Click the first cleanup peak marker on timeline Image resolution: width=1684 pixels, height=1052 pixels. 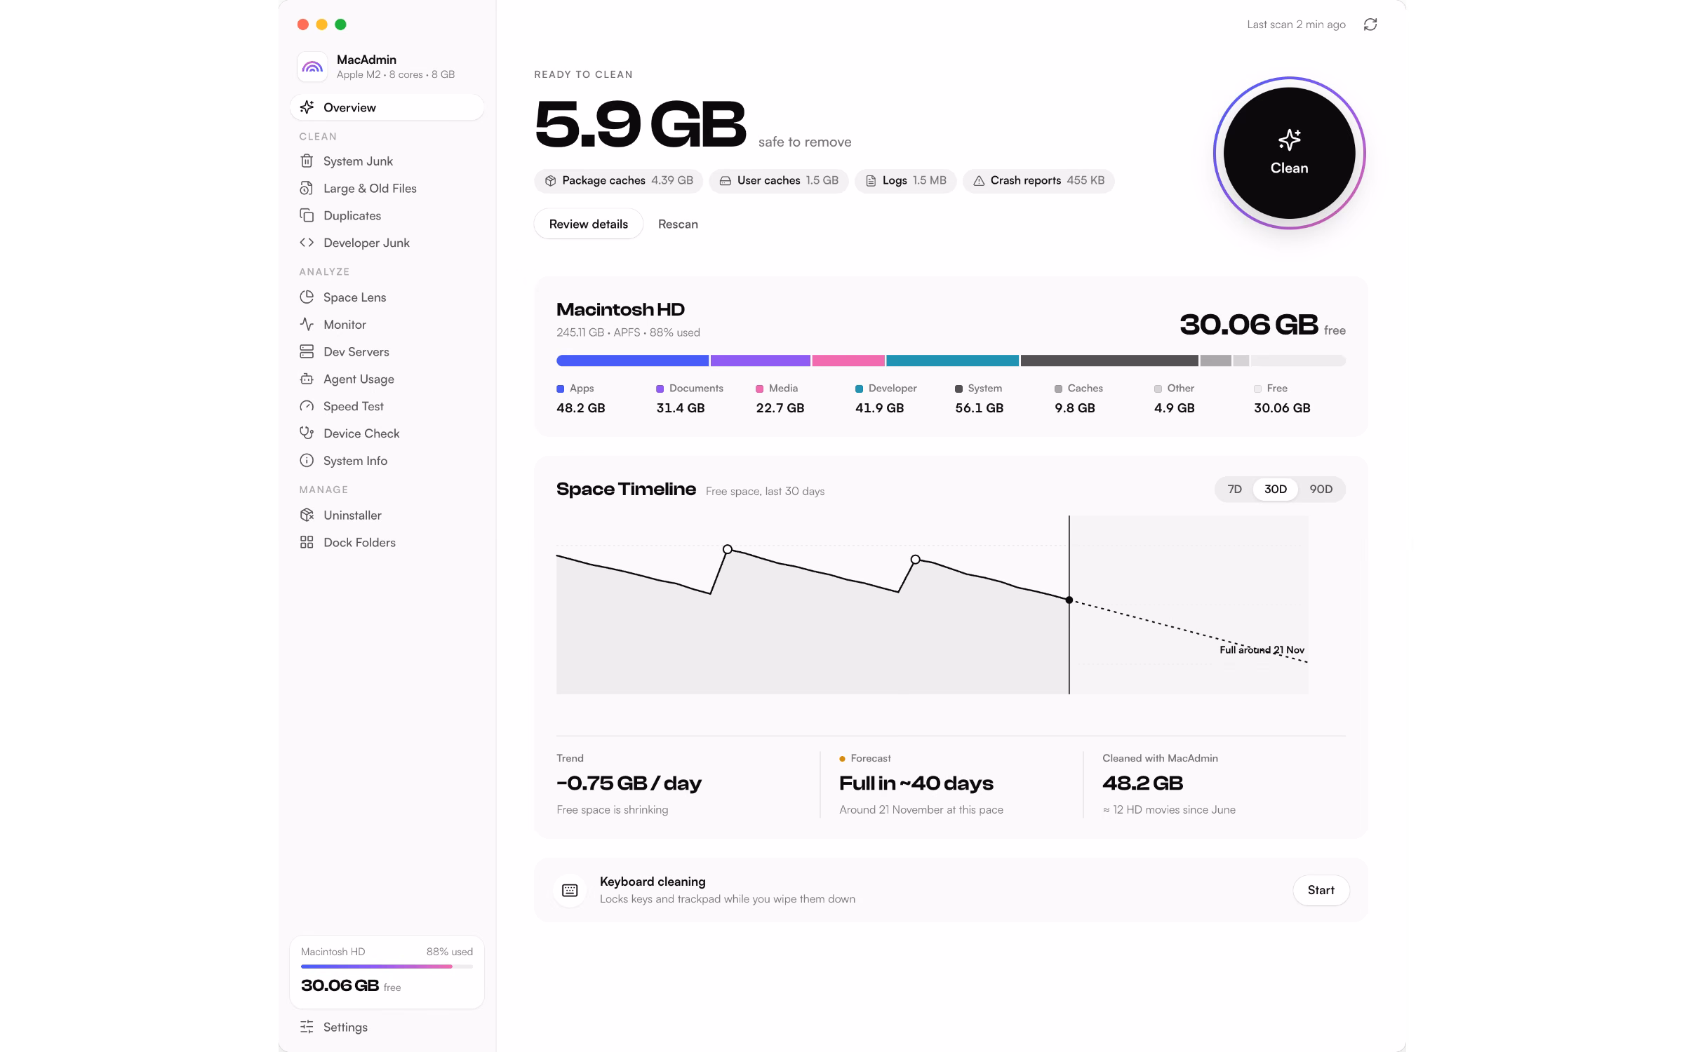click(728, 549)
